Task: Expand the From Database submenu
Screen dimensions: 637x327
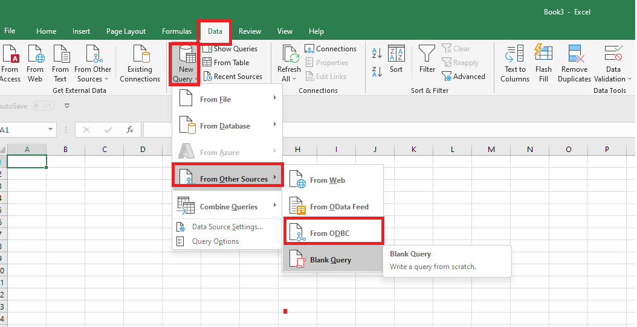Action: [227, 125]
